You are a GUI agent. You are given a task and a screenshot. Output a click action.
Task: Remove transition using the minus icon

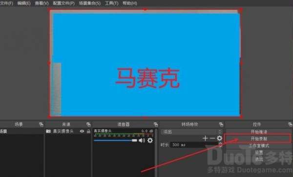[212, 138]
